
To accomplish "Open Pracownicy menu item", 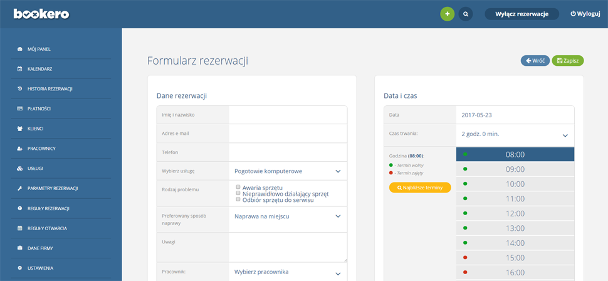I will pyautogui.click(x=41, y=149).
